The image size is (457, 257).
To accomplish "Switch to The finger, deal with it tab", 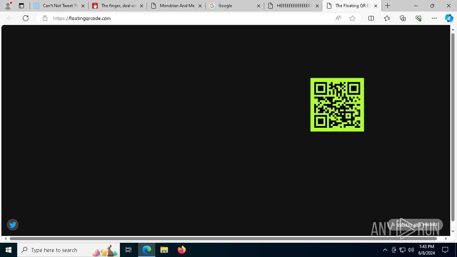I will 117,6.
